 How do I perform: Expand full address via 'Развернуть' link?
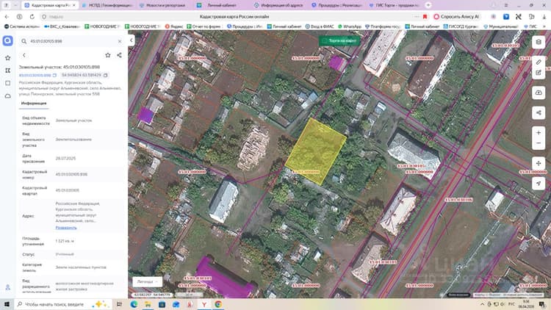(x=66, y=228)
